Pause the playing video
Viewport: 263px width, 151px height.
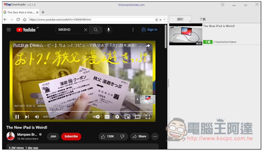click(x=17, y=117)
